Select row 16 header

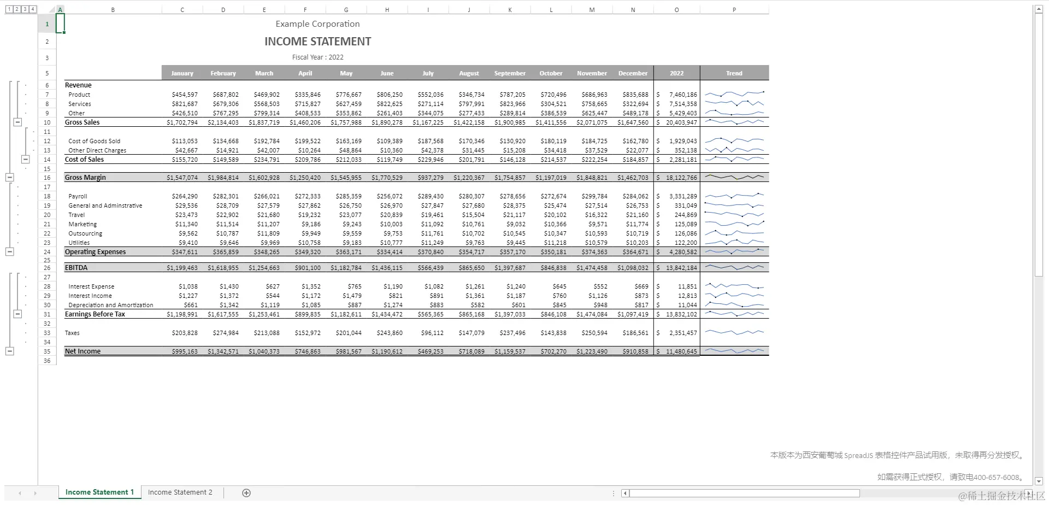click(x=47, y=178)
